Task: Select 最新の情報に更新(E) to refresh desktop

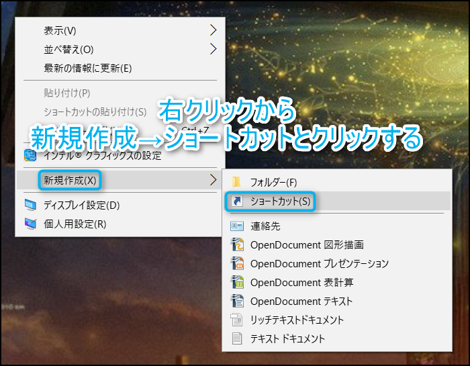Action: click(87, 68)
